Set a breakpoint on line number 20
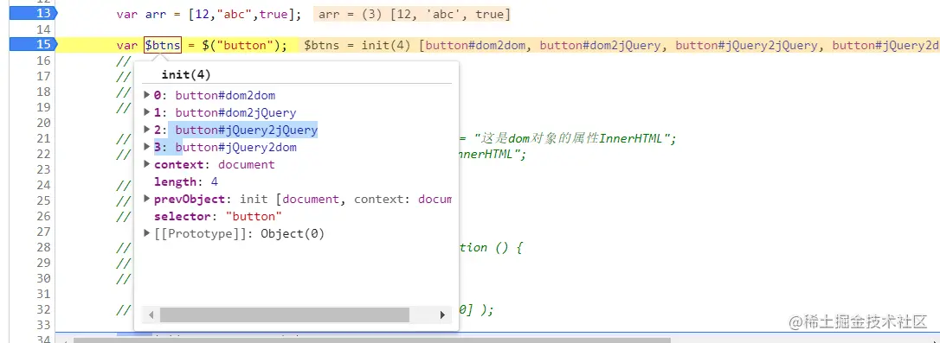Image resolution: width=940 pixels, height=343 pixels. [43, 123]
